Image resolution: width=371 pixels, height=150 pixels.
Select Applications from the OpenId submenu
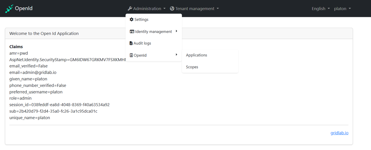coord(196,55)
